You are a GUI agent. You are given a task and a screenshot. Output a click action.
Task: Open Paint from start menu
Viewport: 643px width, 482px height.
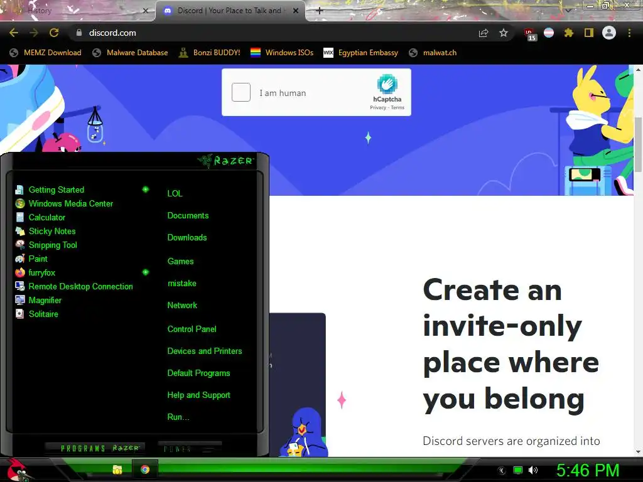(x=31, y=259)
